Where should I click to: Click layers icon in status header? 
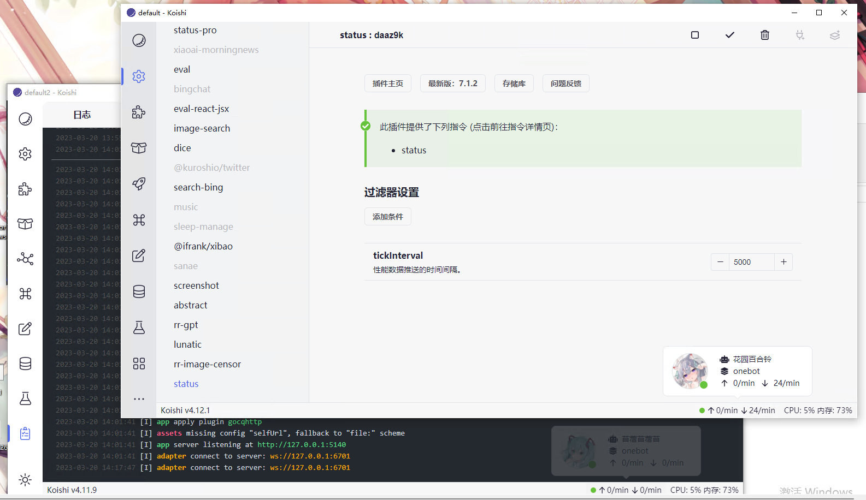835,35
